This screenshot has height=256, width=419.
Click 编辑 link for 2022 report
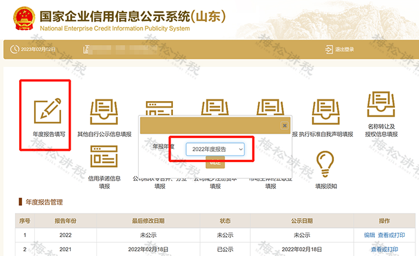[369, 235]
